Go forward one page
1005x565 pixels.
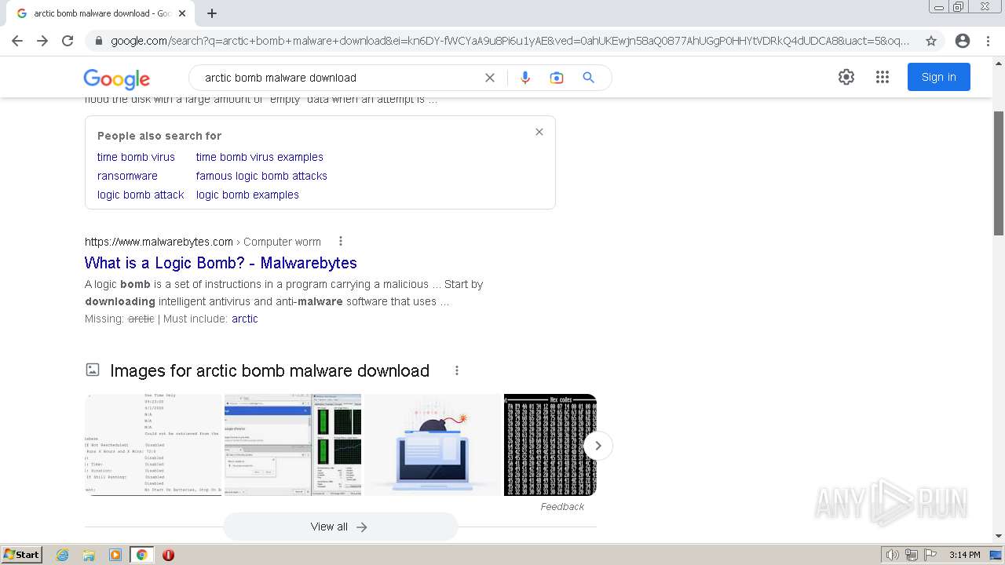tap(42, 41)
